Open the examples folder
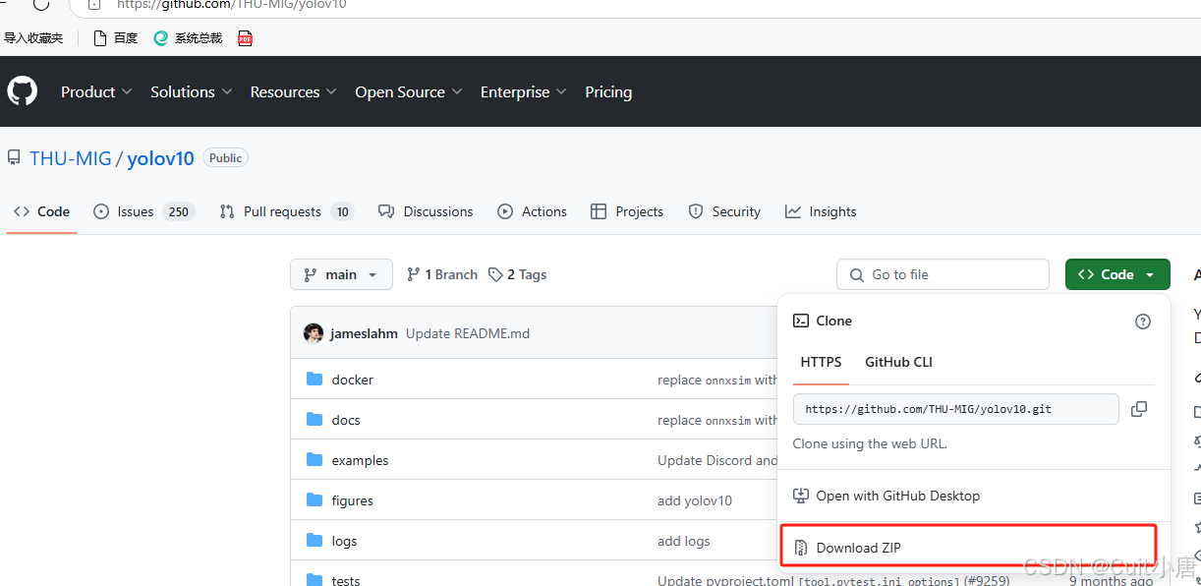The height and width of the screenshot is (586, 1201). 360,460
